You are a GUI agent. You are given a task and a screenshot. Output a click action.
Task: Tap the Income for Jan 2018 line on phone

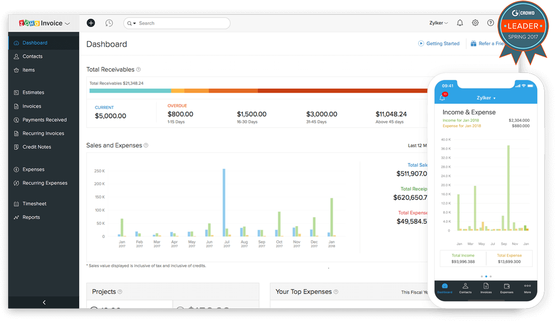[461, 120]
